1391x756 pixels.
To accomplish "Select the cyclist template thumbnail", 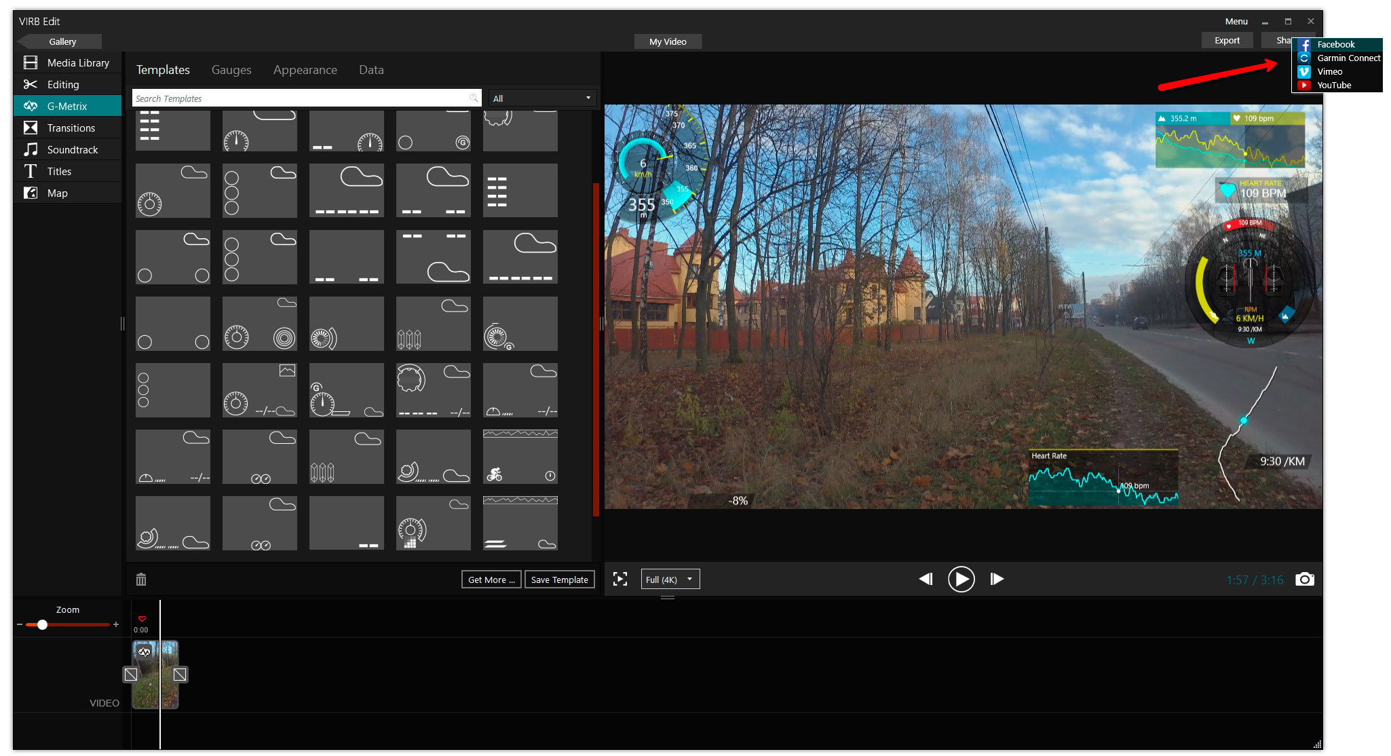I will (520, 457).
